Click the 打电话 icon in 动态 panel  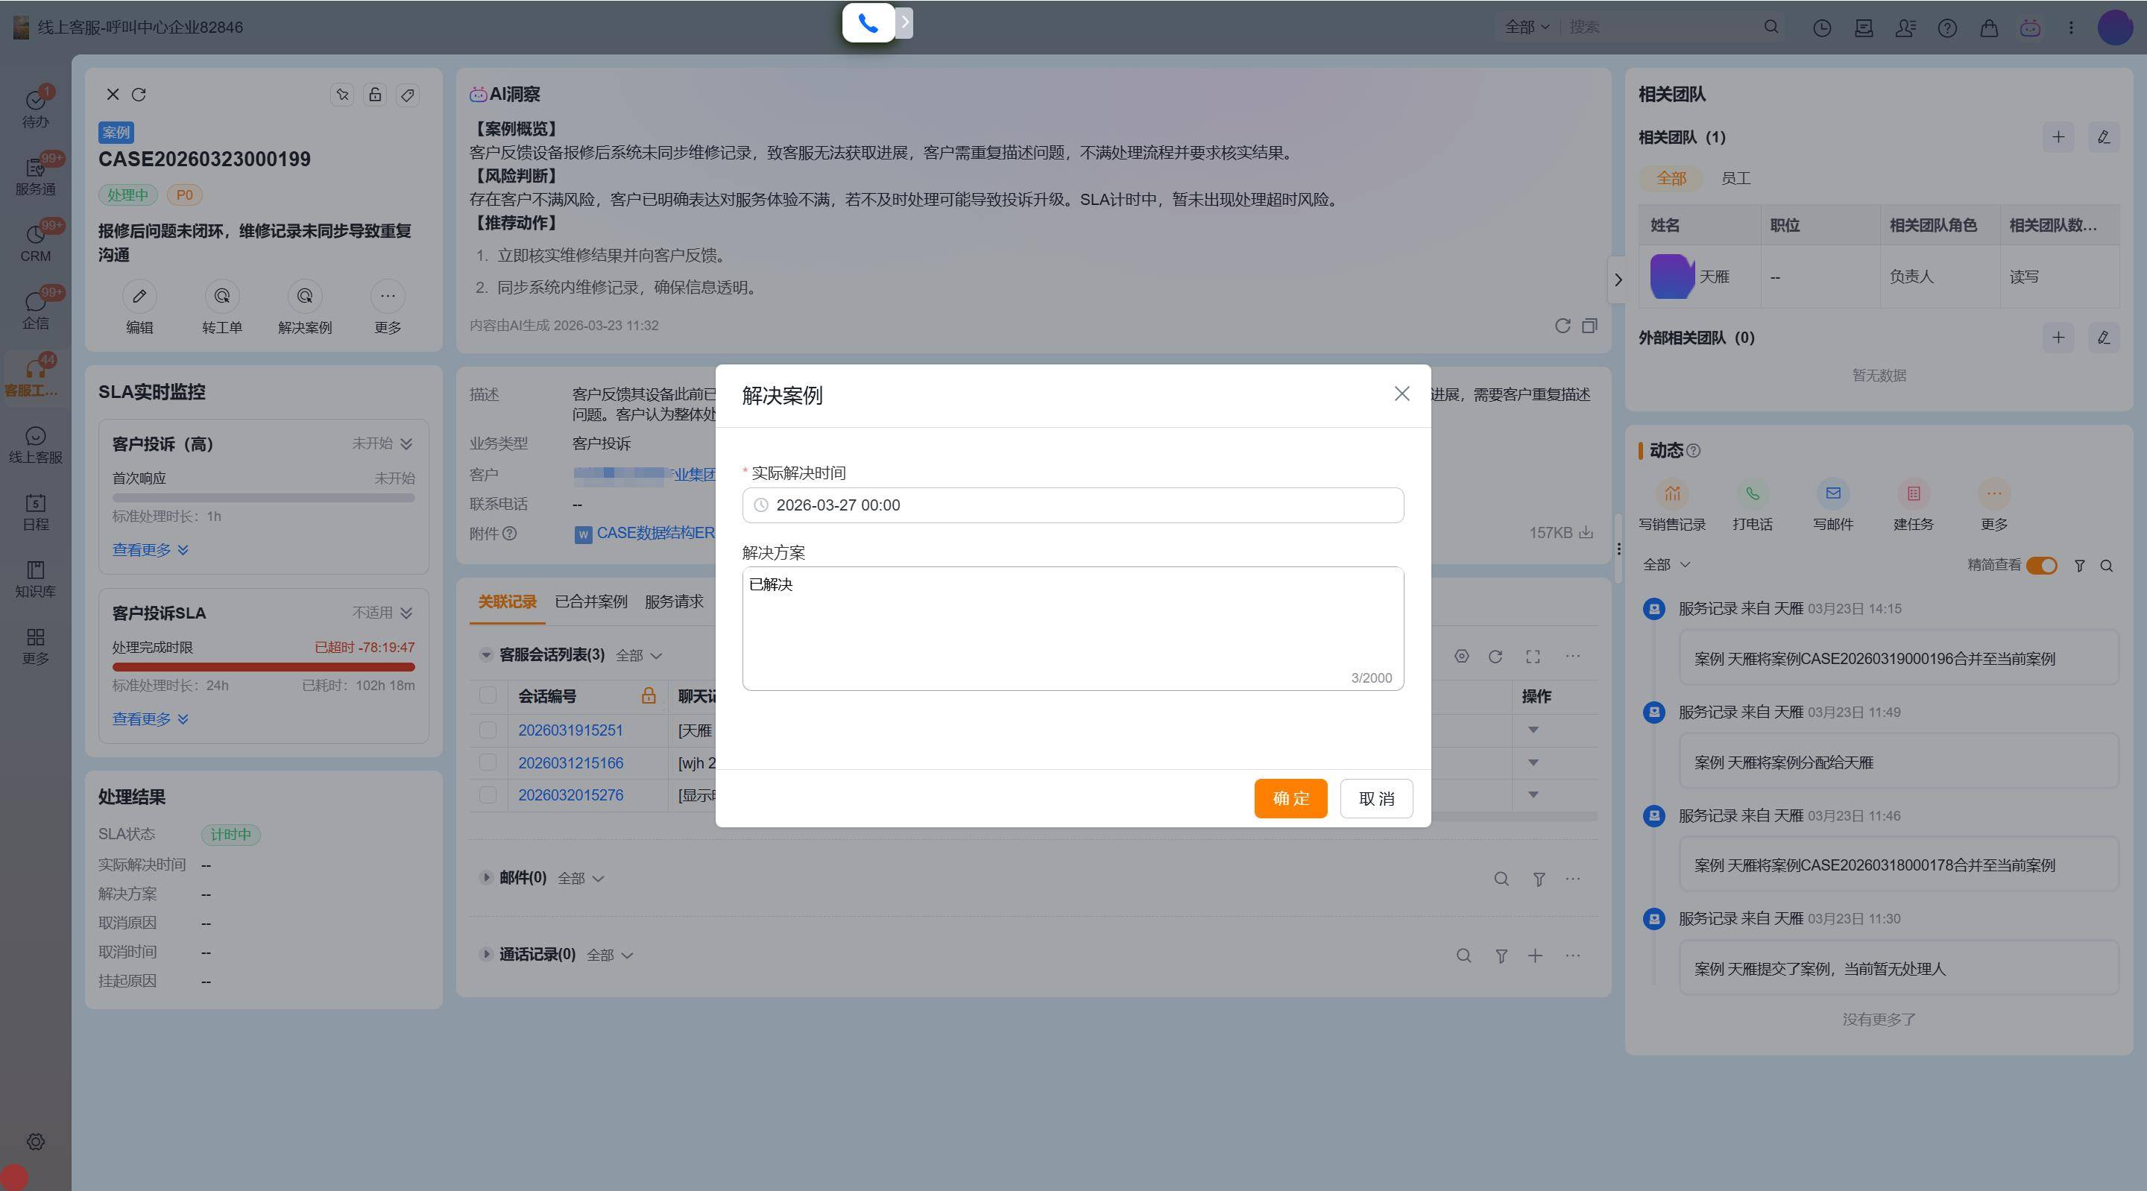(1752, 494)
